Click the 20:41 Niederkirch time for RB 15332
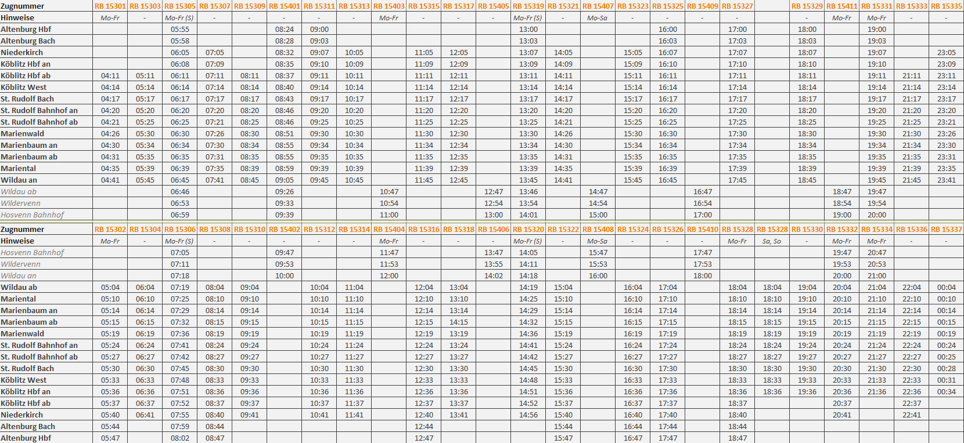Screen dimensions: 964x443 (842, 415)
